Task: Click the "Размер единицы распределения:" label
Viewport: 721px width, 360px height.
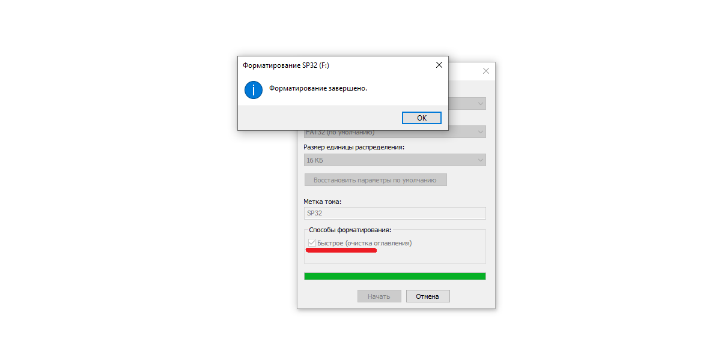Action: coord(354,147)
